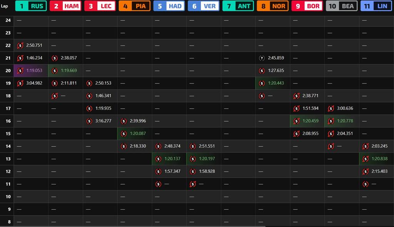This screenshot has width=394, height=227.
Task: Select the 6 VER driver header
Action: 204,6
